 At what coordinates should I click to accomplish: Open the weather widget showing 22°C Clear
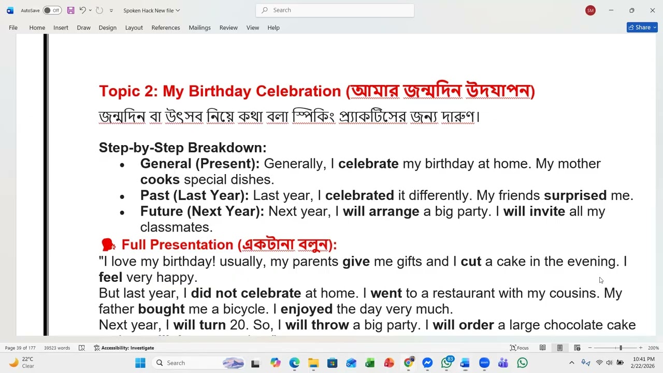[x=21, y=363]
